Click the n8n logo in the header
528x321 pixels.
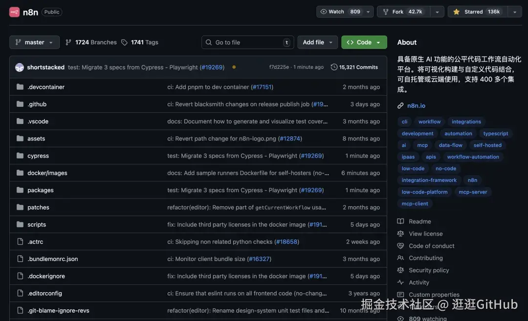point(13,12)
